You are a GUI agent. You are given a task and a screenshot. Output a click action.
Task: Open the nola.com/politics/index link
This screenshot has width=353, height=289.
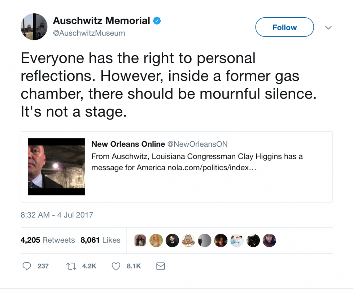coord(212,168)
